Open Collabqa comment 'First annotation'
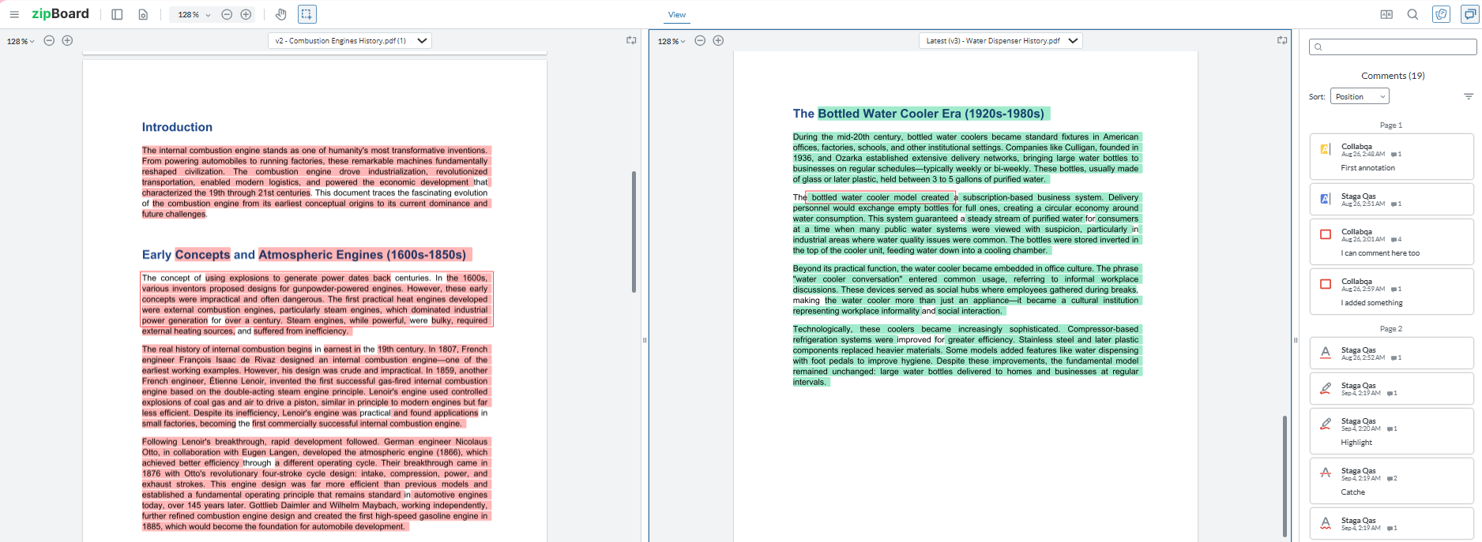Viewport: 1482px width, 542px height. [1392, 157]
